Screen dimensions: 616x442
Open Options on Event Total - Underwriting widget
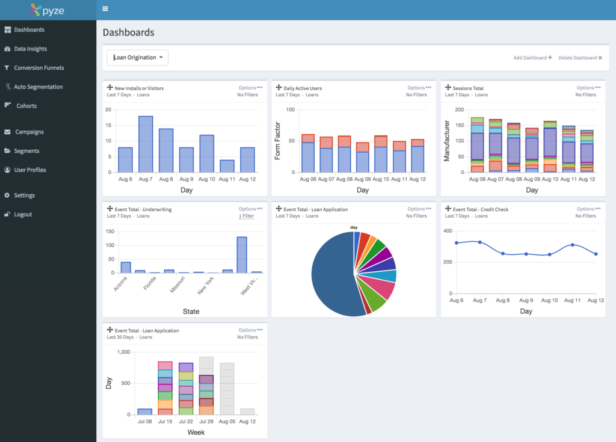(250, 209)
